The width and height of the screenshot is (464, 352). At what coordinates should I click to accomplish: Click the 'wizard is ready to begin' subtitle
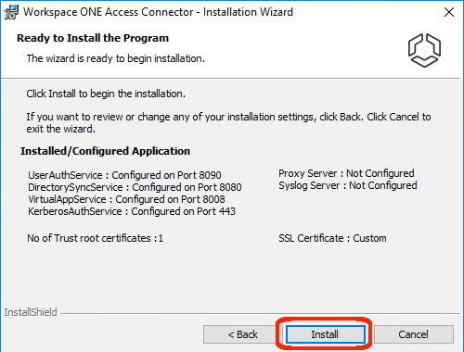pos(116,58)
